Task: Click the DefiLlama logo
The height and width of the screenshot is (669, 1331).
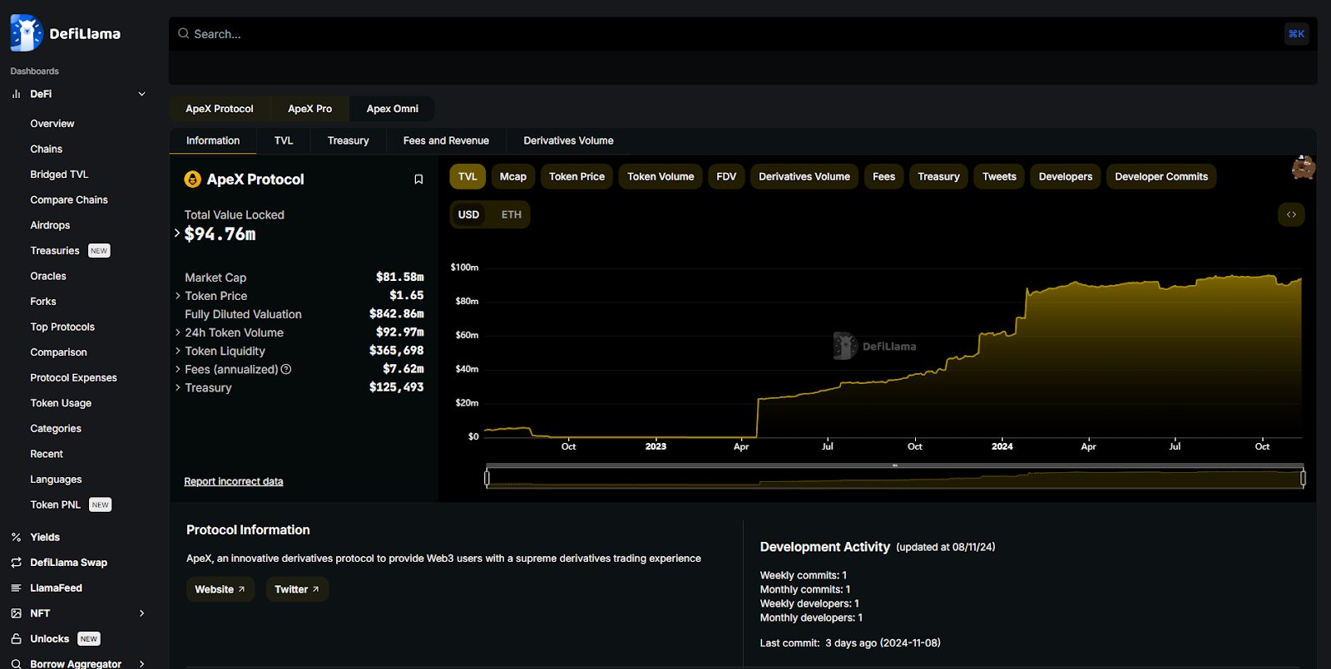Action: (66, 33)
